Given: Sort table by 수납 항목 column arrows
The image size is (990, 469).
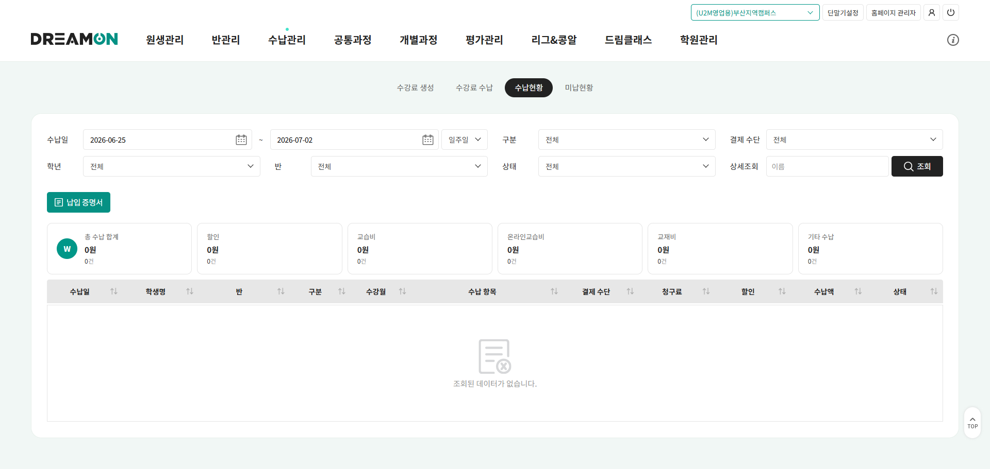Looking at the screenshot, I should [554, 291].
